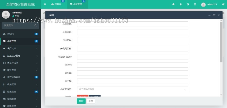The image size is (227, 108).
Task: Click the coffee icon for 服务管理
Action: pyautogui.click(x=4, y=70)
